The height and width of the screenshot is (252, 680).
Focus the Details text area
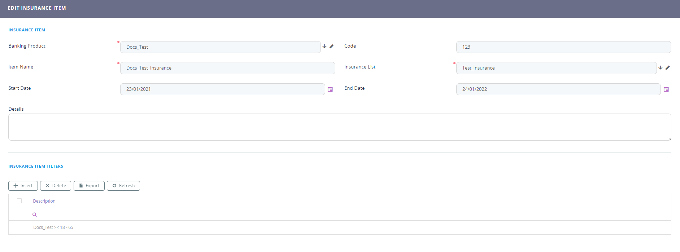coord(339,127)
